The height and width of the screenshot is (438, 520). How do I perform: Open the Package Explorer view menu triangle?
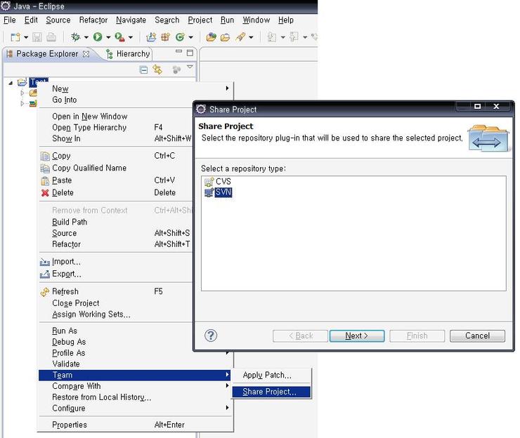pos(190,67)
